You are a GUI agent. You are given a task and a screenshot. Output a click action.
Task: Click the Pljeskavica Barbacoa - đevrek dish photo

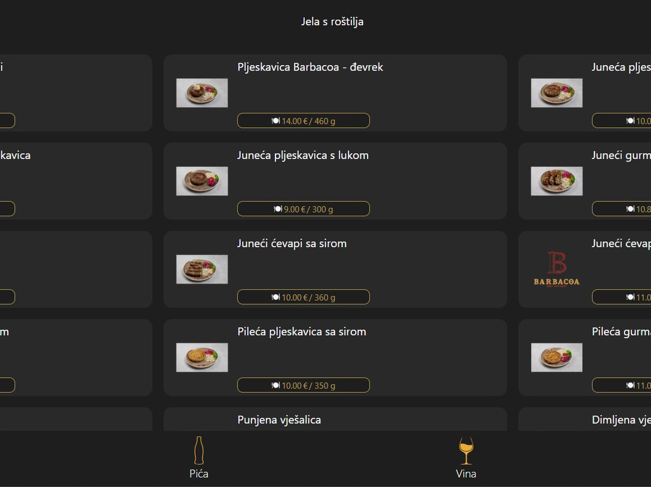(202, 93)
